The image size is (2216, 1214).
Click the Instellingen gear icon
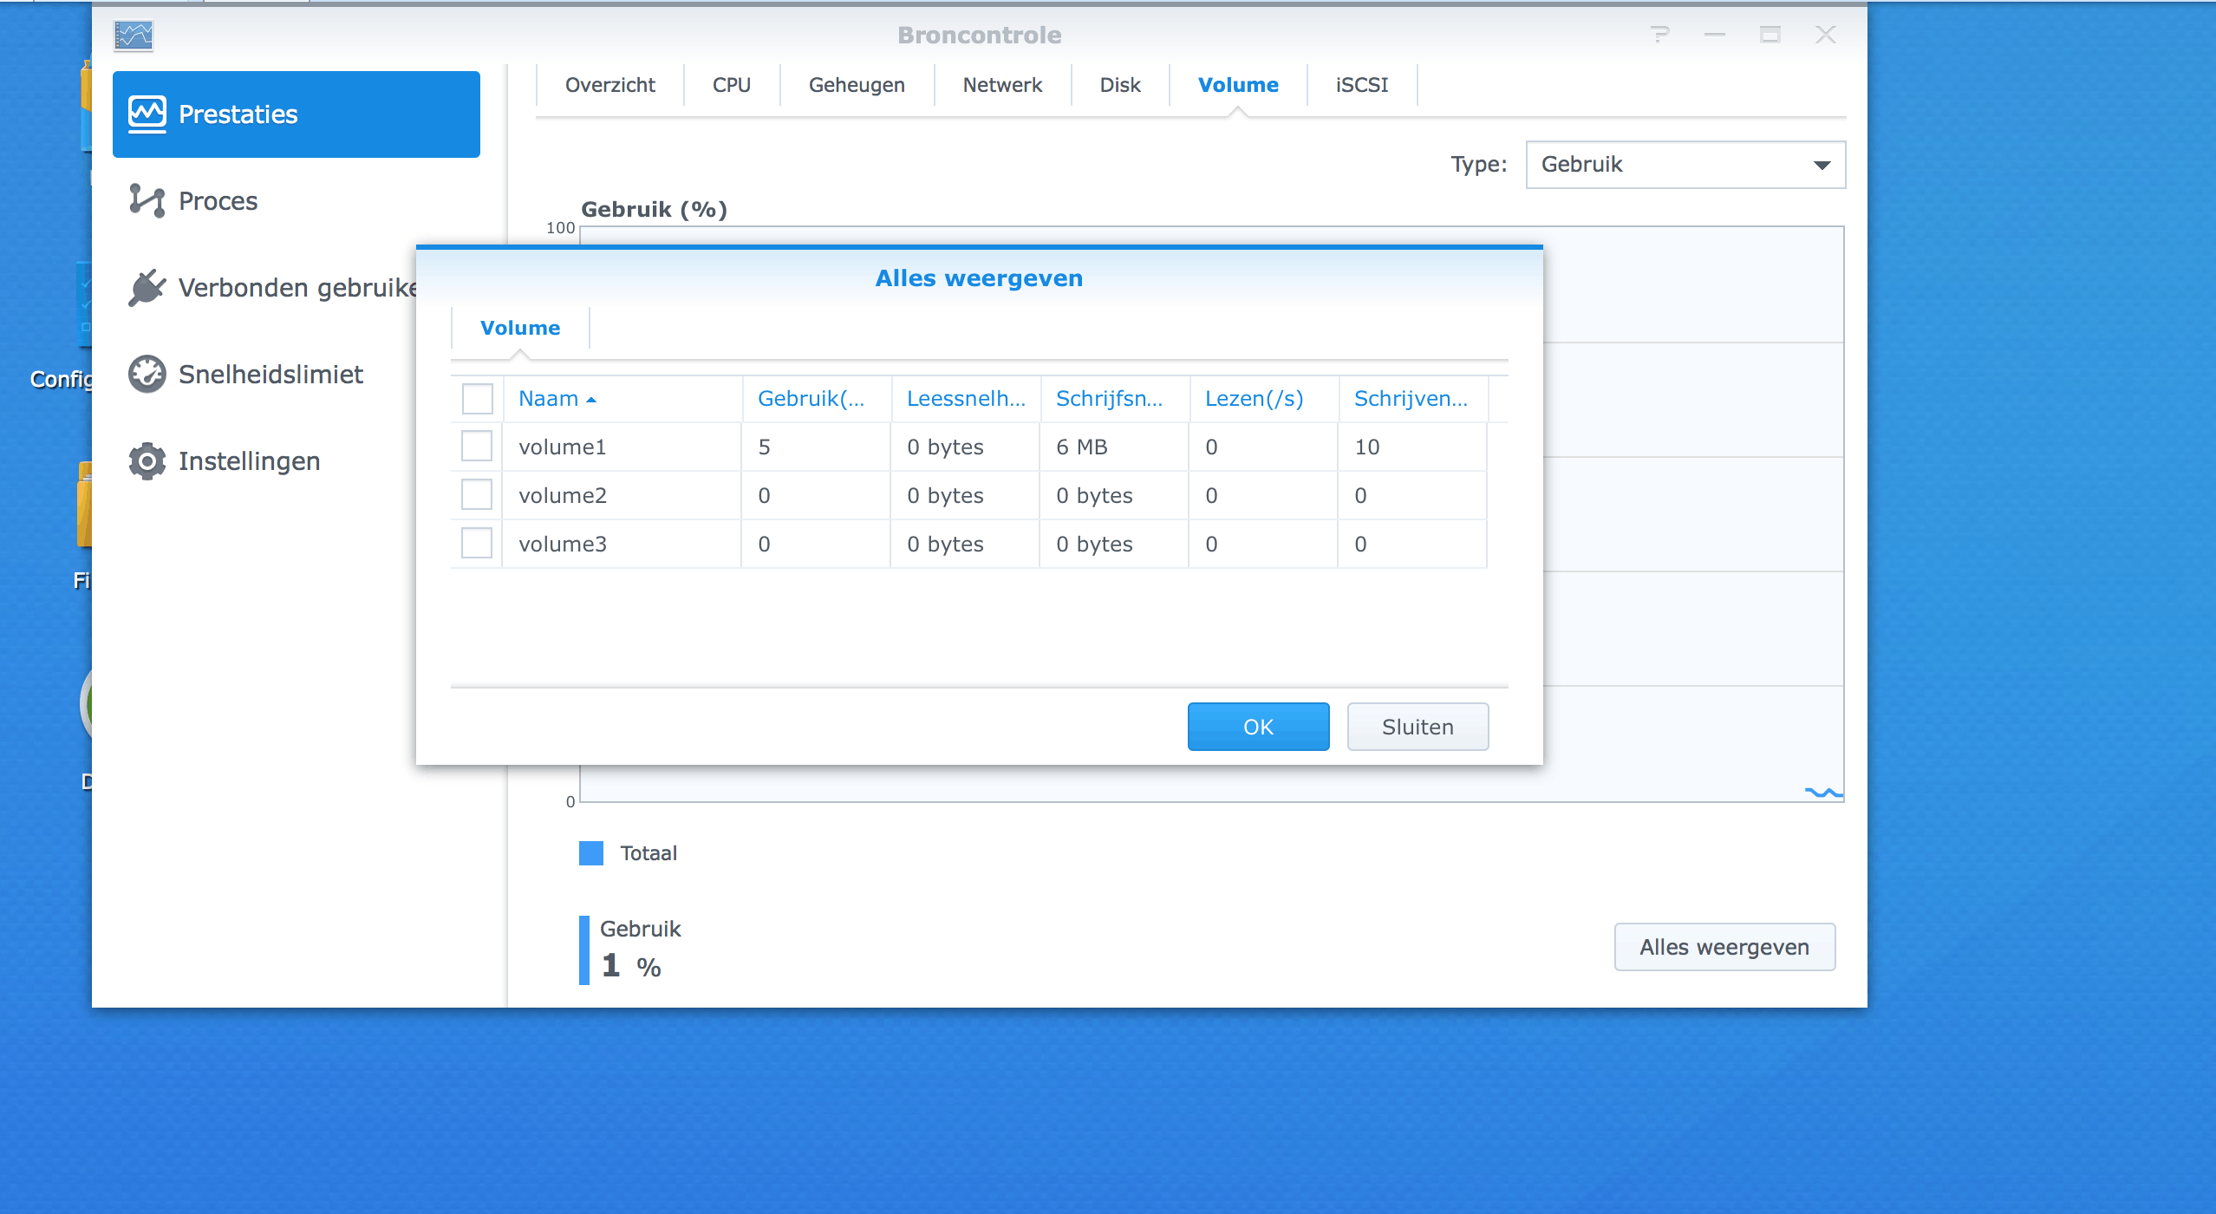(x=147, y=460)
